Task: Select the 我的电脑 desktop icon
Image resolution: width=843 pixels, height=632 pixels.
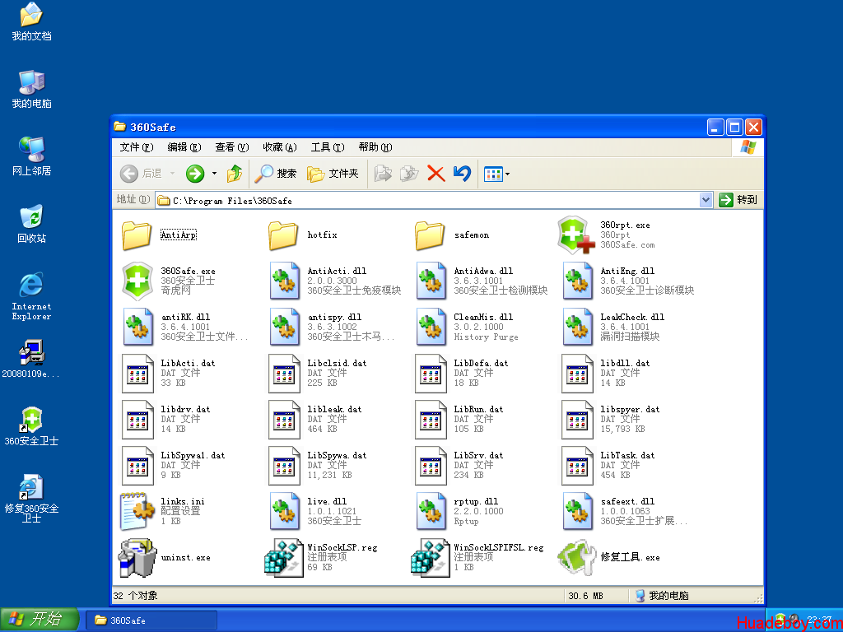Action: (31, 89)
